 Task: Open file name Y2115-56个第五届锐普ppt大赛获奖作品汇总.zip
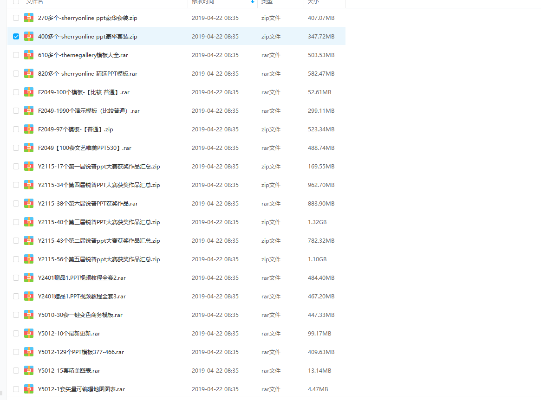coord(99,260)
